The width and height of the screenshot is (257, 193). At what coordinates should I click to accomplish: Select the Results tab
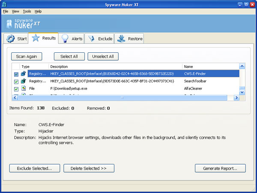pyautogui.click(x=43, y=38)
